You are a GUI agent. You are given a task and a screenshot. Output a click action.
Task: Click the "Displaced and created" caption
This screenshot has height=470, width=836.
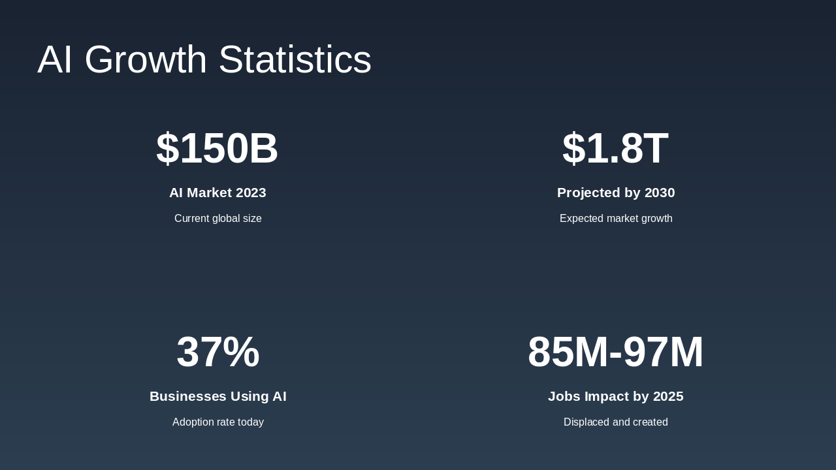pos(616,422)
